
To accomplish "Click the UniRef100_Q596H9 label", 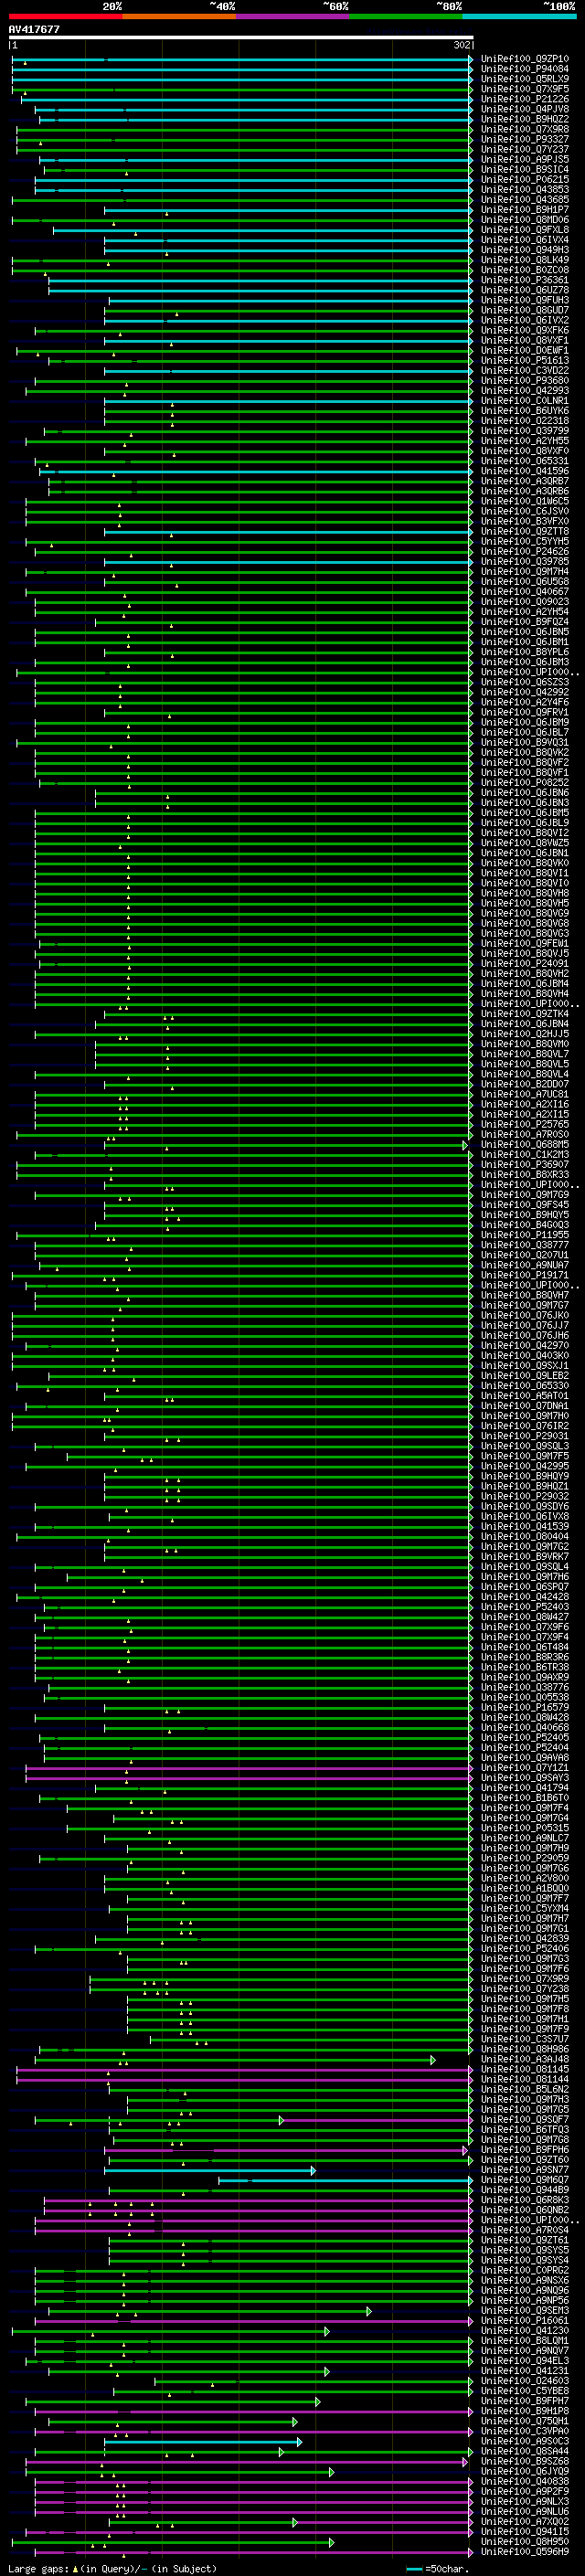I will pyautogui.click(x=525, y=2552).
